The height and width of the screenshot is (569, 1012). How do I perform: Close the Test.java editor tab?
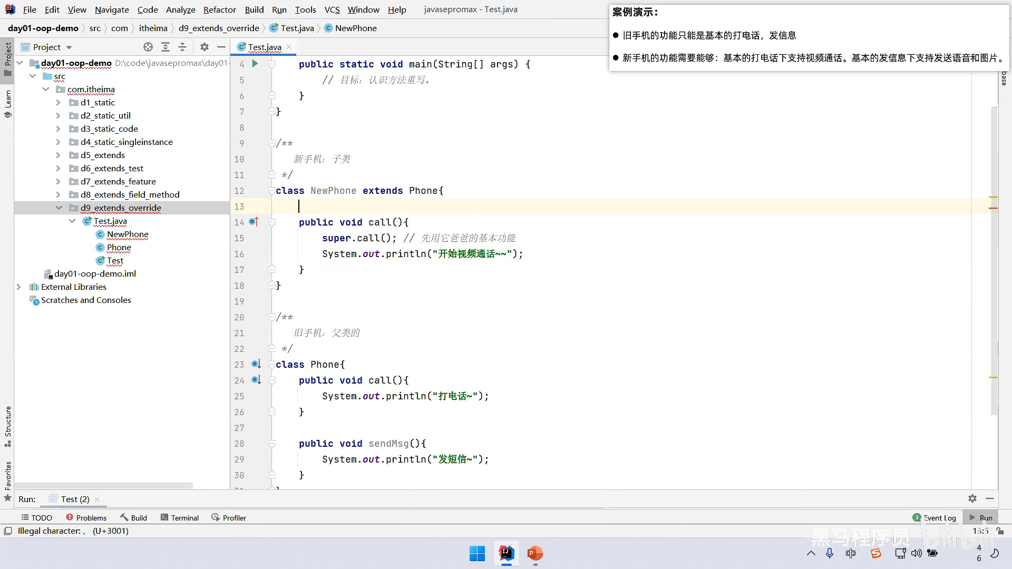point(289,47)
